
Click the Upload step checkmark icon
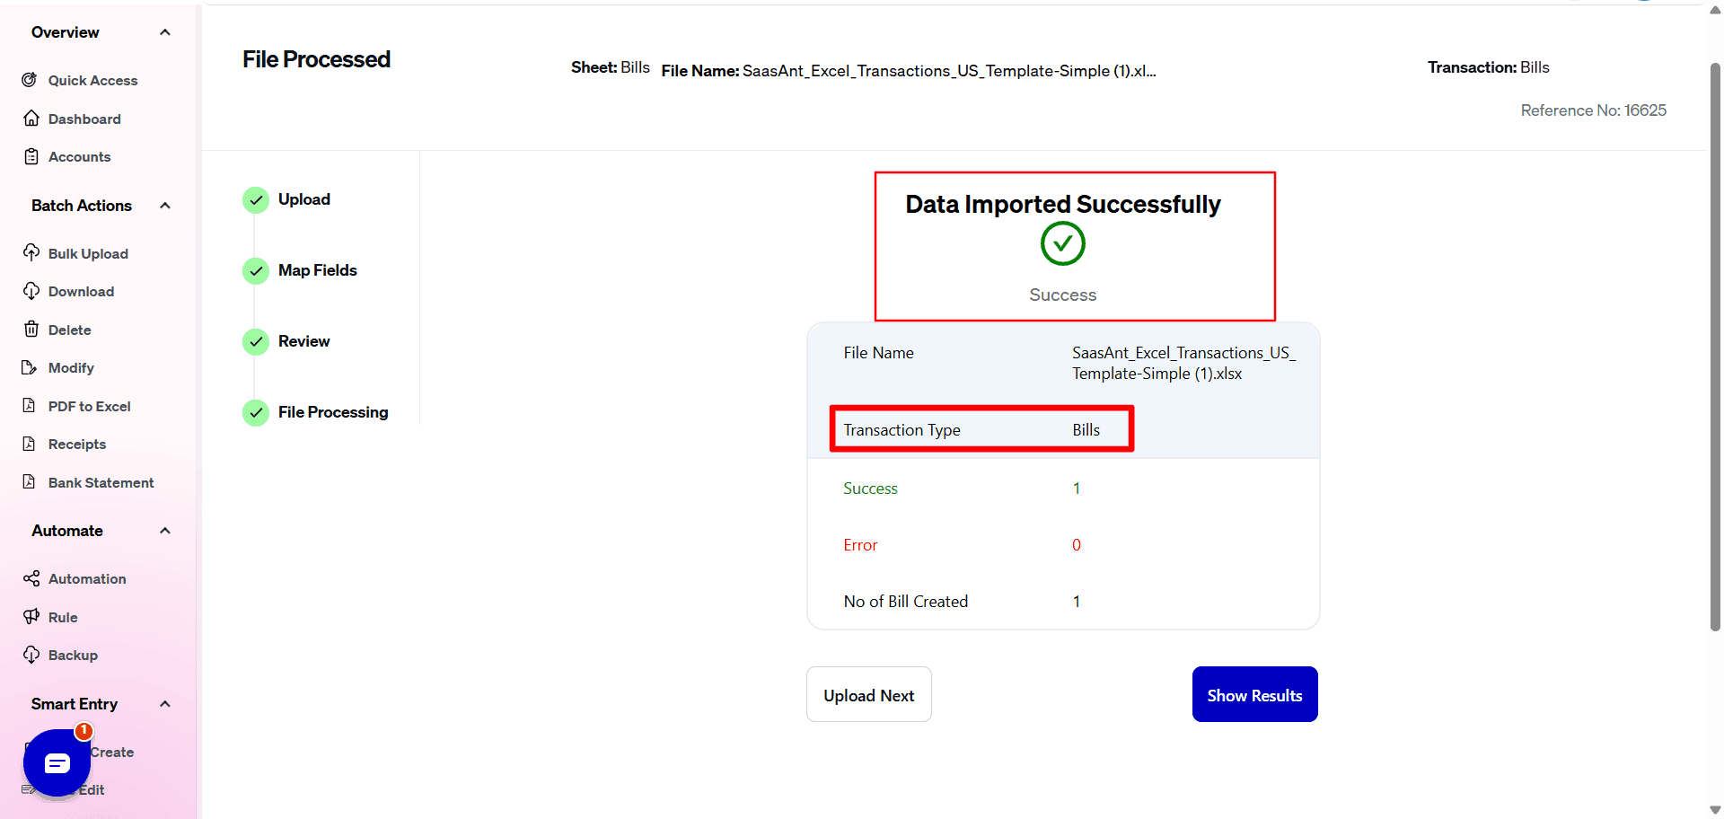(x=256, y=199)
